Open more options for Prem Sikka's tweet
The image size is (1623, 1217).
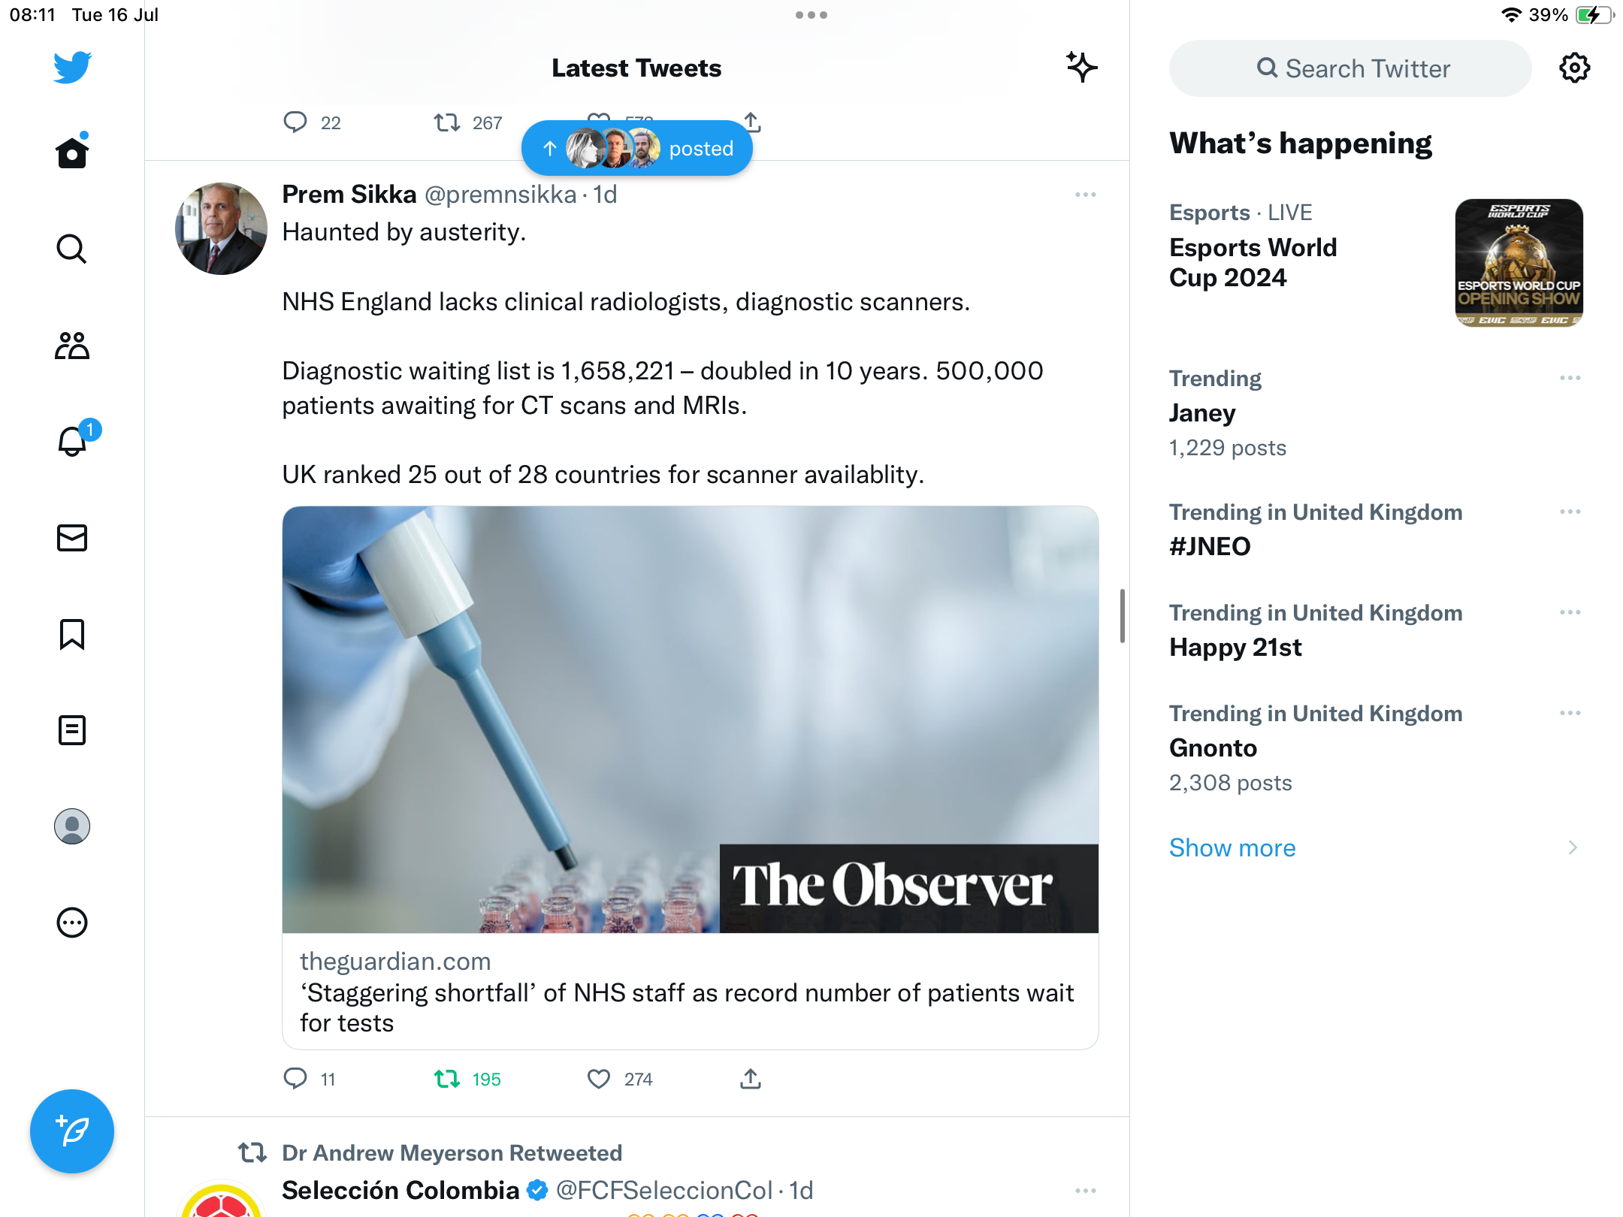(x=1085, y=195)
